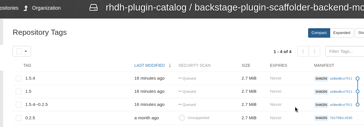Sort by the Last Modified column
Screen dimensions: 364x127
149,65
